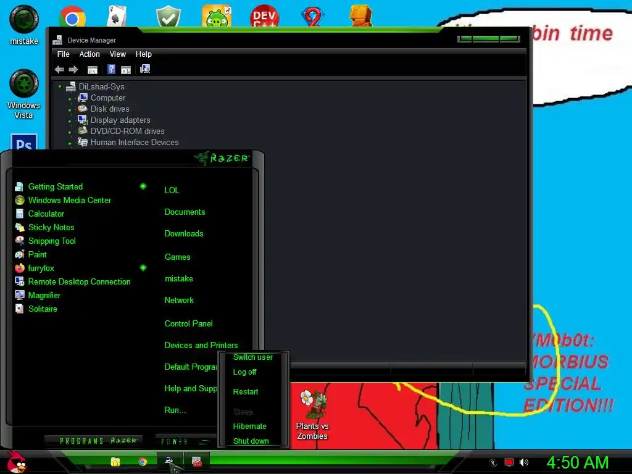632x474 pixels.
Task: Open the Windows Vista recycle bin icon
Action: (x=24, y=94)
